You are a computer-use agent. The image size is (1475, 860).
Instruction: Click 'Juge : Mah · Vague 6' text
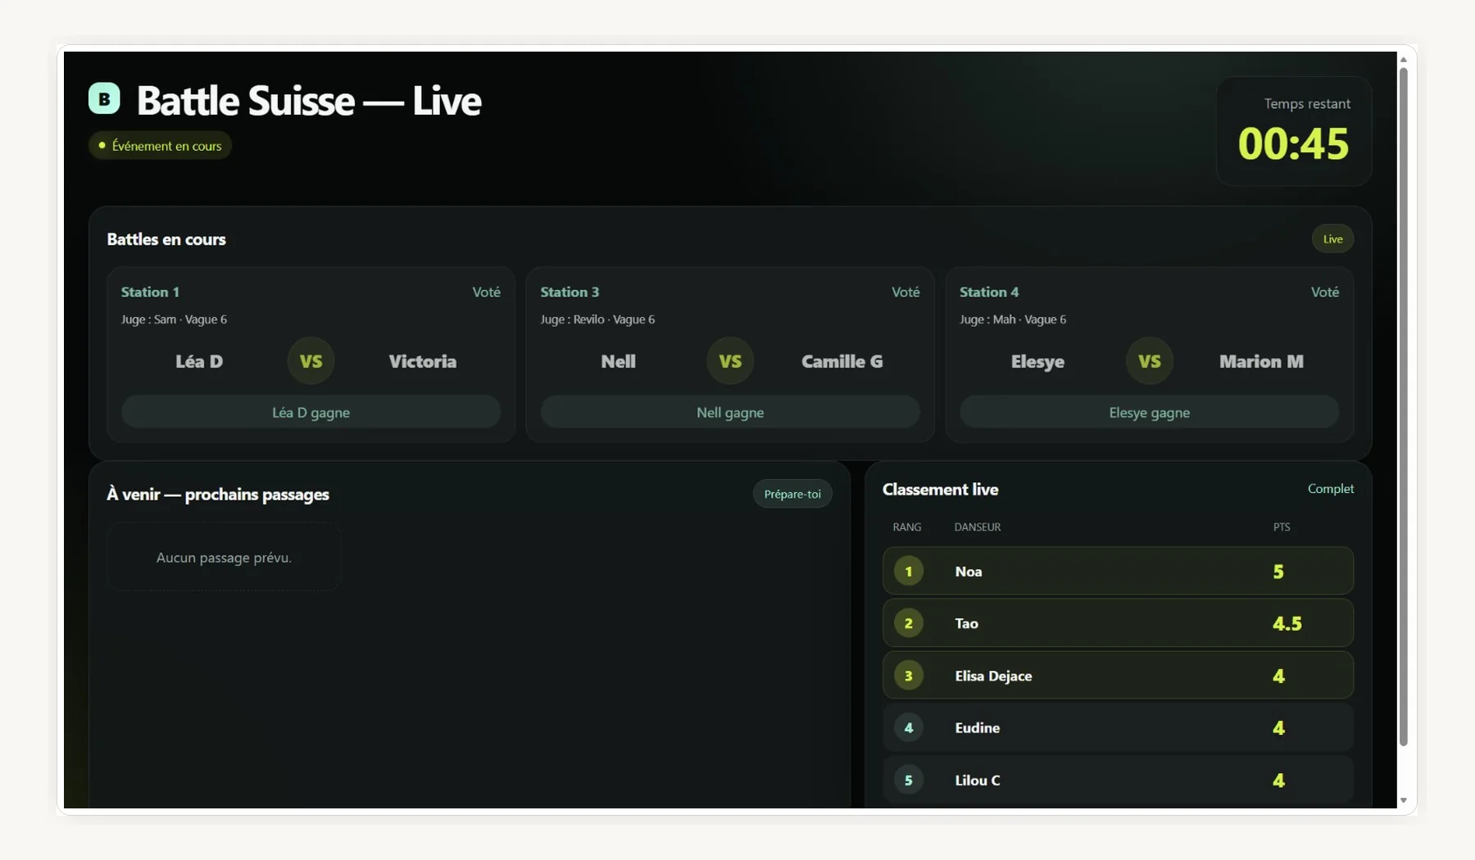coord(1013,319)
